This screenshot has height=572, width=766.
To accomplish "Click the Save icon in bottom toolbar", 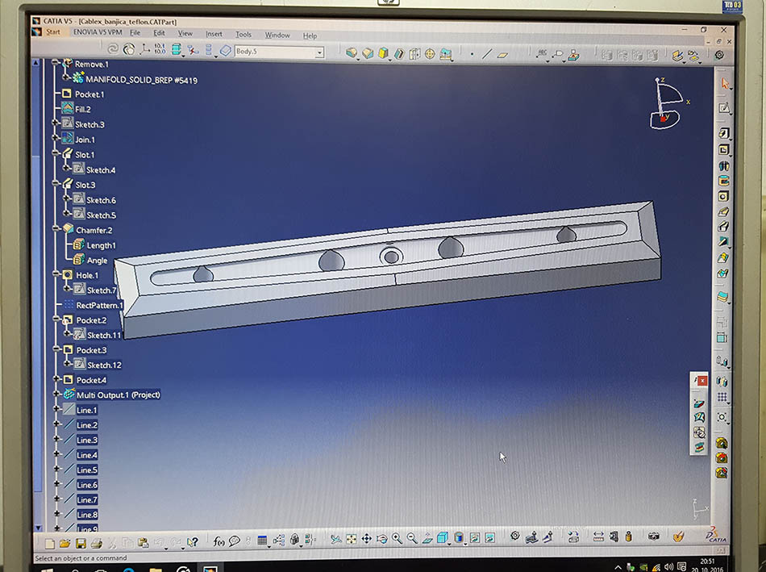I will (x=81, y=542).
